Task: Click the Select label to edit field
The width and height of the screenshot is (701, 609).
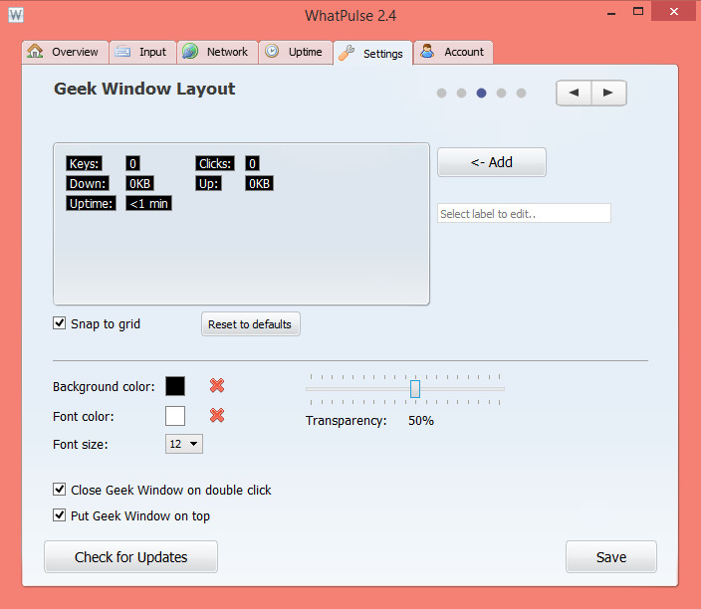Action: pos(524,213)
